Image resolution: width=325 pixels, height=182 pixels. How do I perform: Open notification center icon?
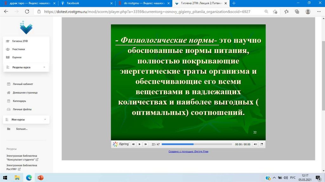[318, 178]
